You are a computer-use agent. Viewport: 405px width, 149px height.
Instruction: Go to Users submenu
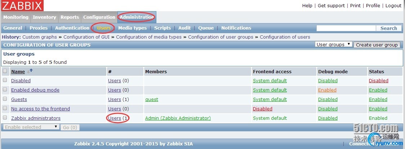click(104, 28)
